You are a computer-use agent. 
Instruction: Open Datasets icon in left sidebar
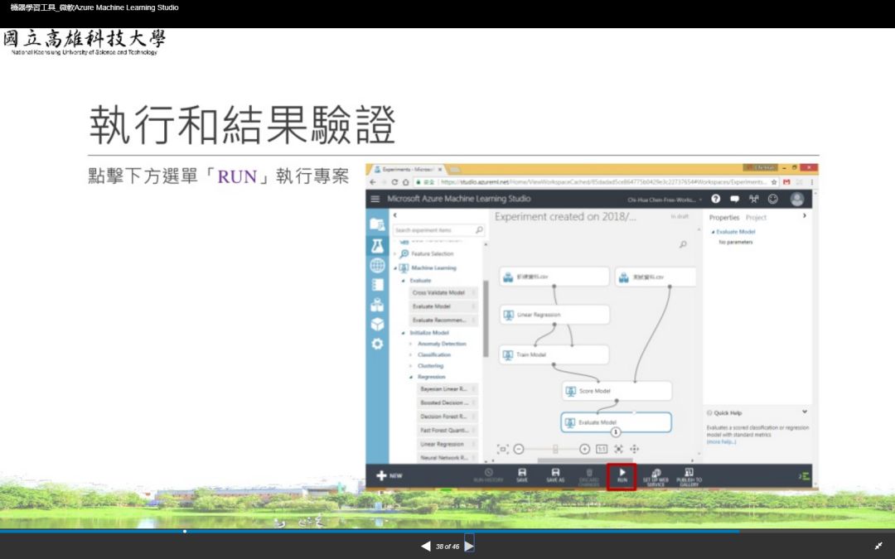(x=377, y=305)
